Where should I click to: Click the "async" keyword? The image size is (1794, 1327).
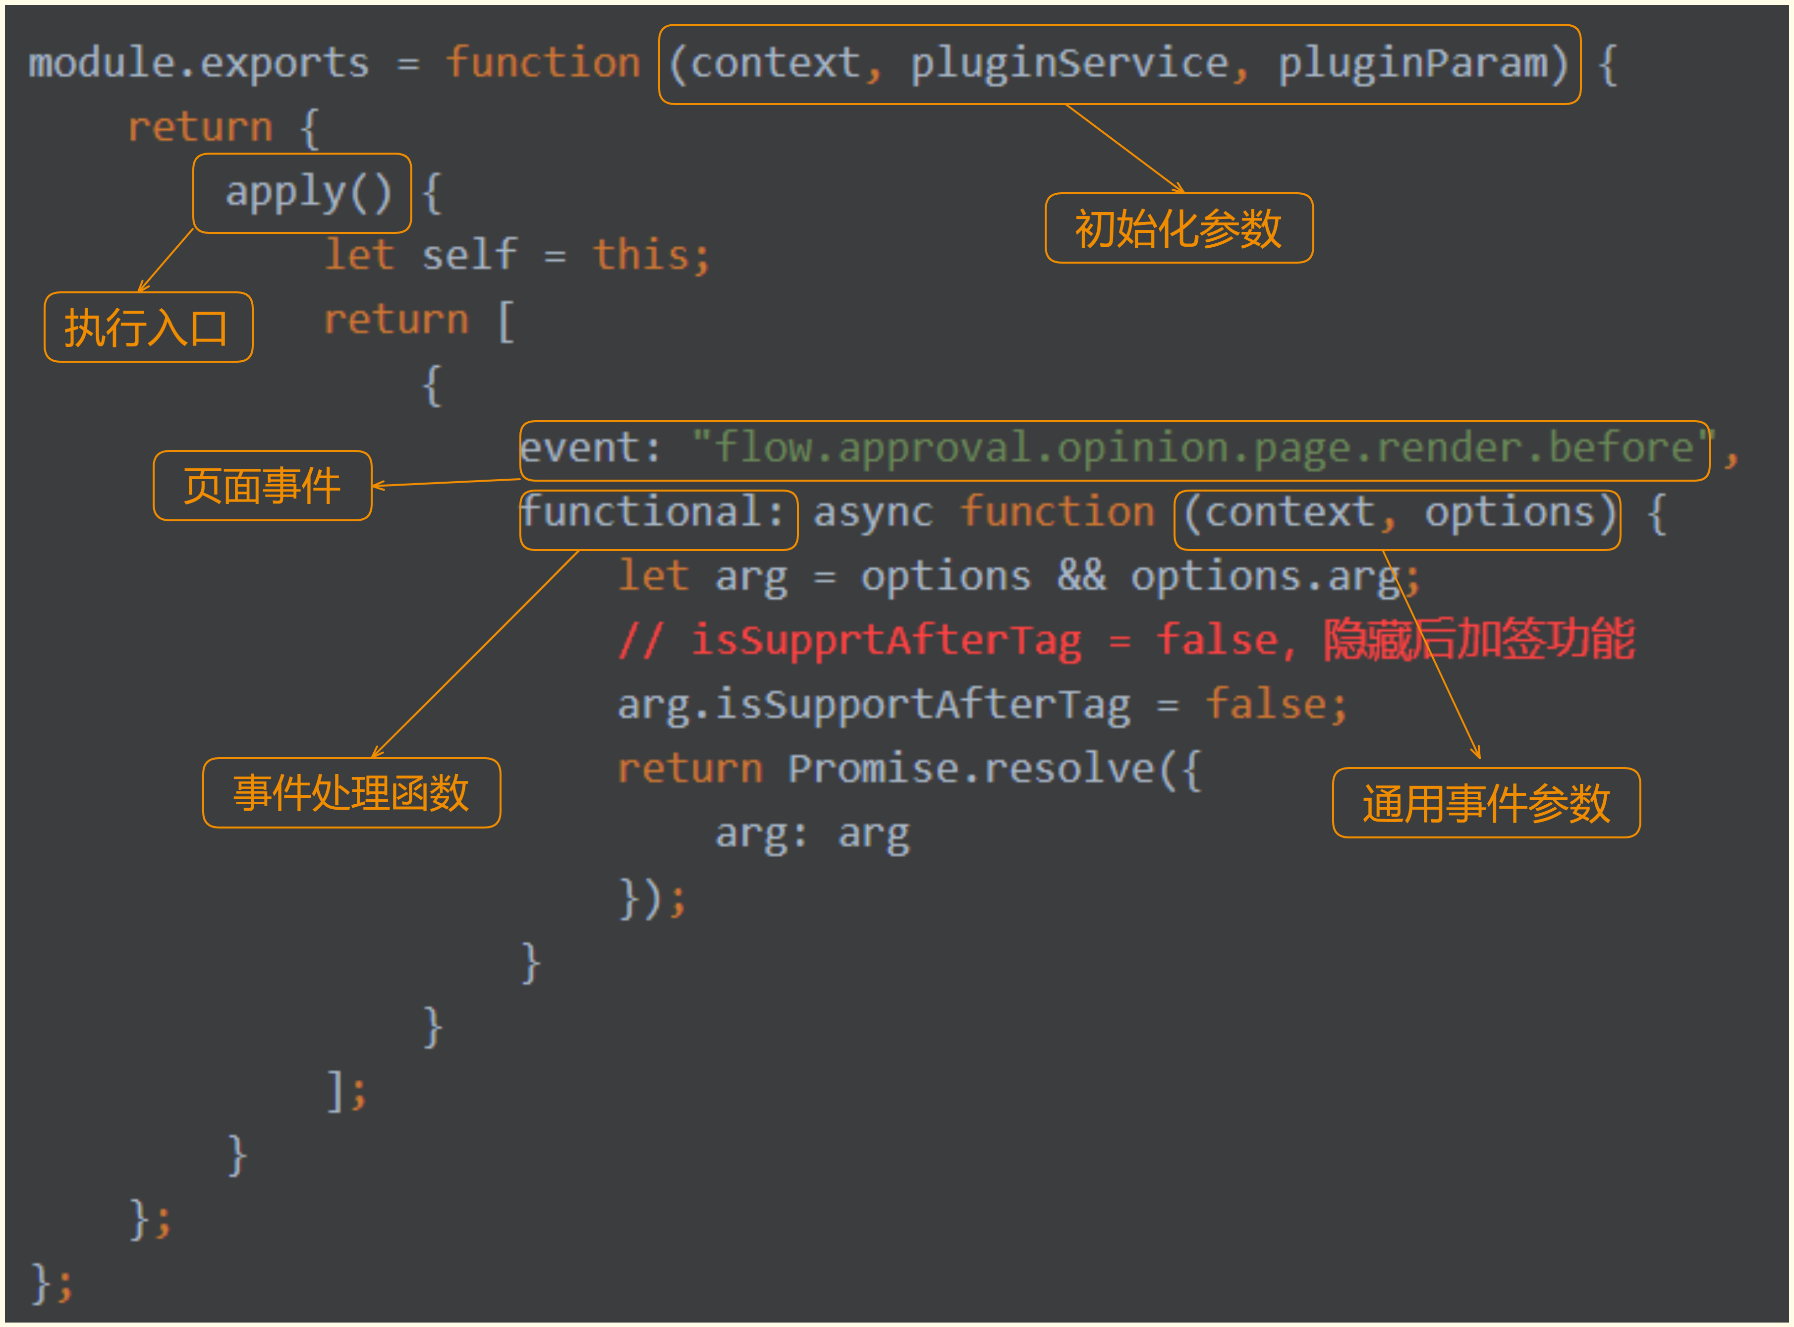(x=873, y=512)
